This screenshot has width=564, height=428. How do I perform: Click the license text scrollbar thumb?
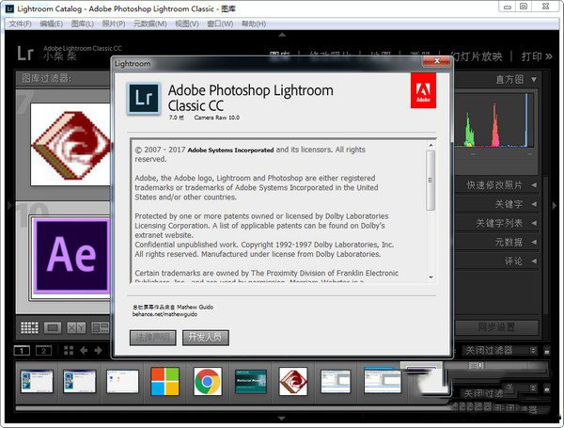tap(431, 180)
